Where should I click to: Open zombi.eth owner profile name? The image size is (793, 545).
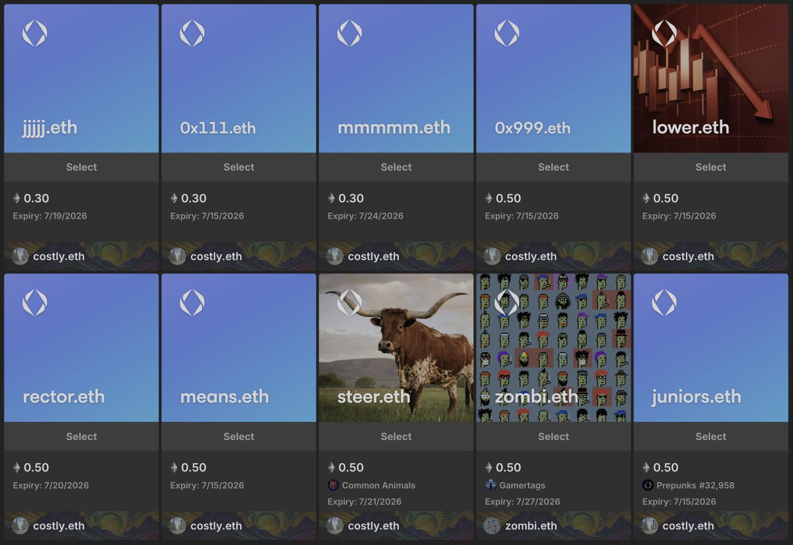(531, 526)
